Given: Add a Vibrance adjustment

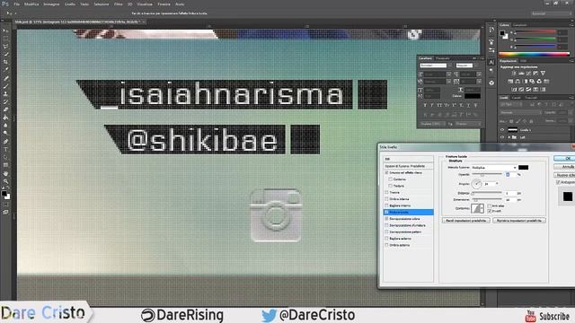Looking at the screenshot, I should [543, 74].
